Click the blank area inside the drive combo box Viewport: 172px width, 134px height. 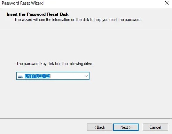coord(67,76)
